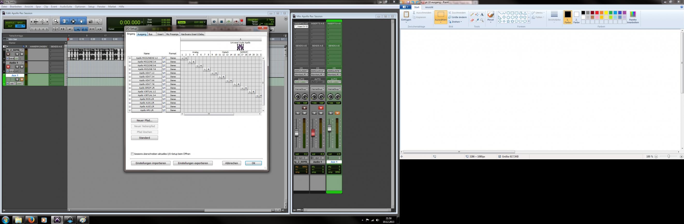Image resolution: width=684 pixels, height=224 pixels.
Task: Pick the red color swatch in Paint
Action: [597, 13]
